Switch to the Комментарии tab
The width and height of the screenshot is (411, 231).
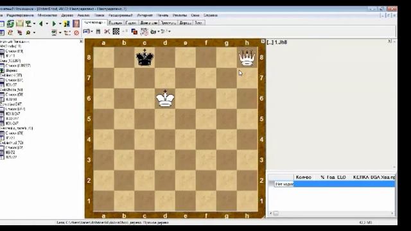click(x=94, y=23)
